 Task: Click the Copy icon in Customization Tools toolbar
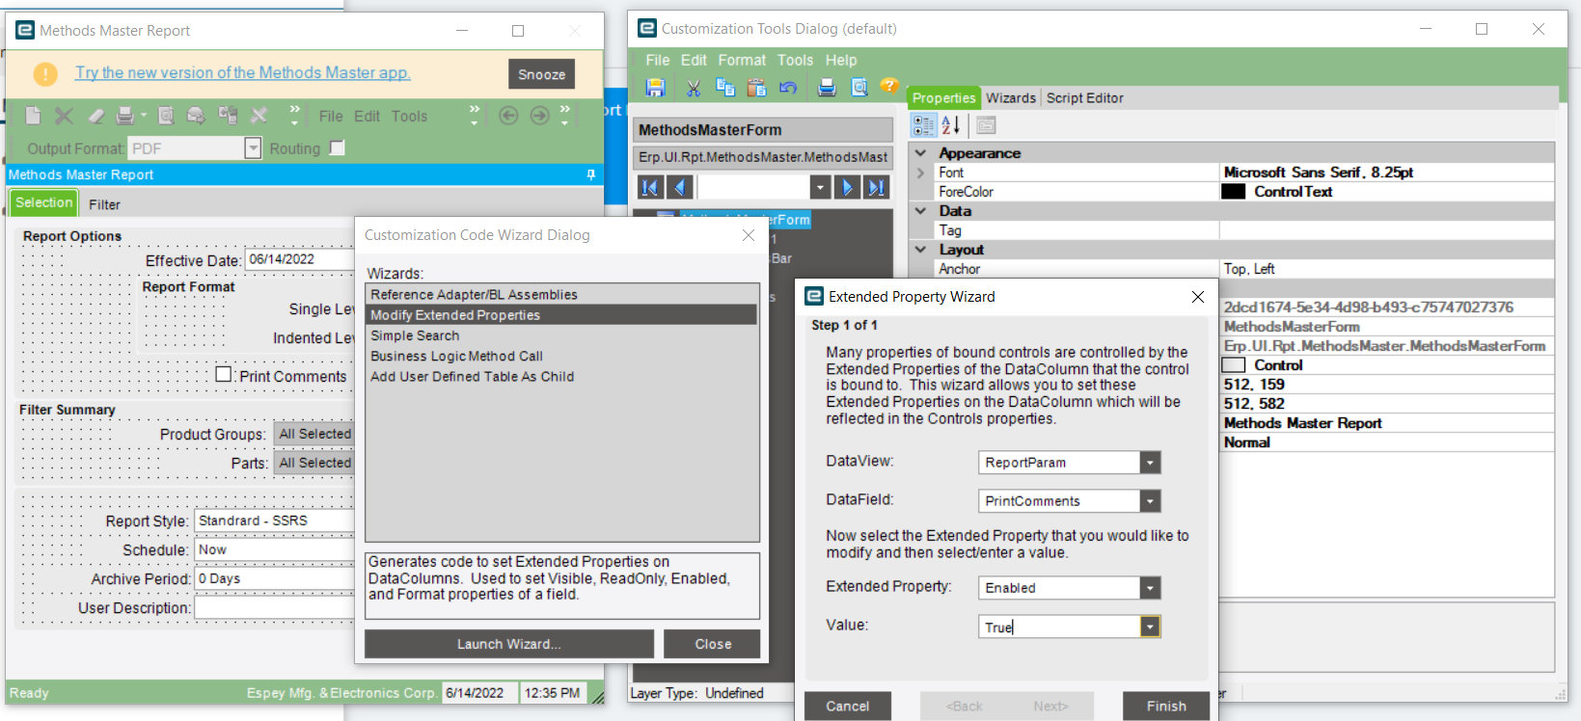(x=725, y=88)
